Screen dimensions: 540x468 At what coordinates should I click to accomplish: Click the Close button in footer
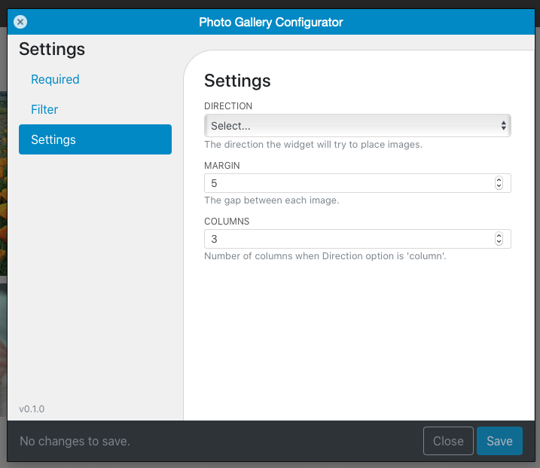click(448, 441)
